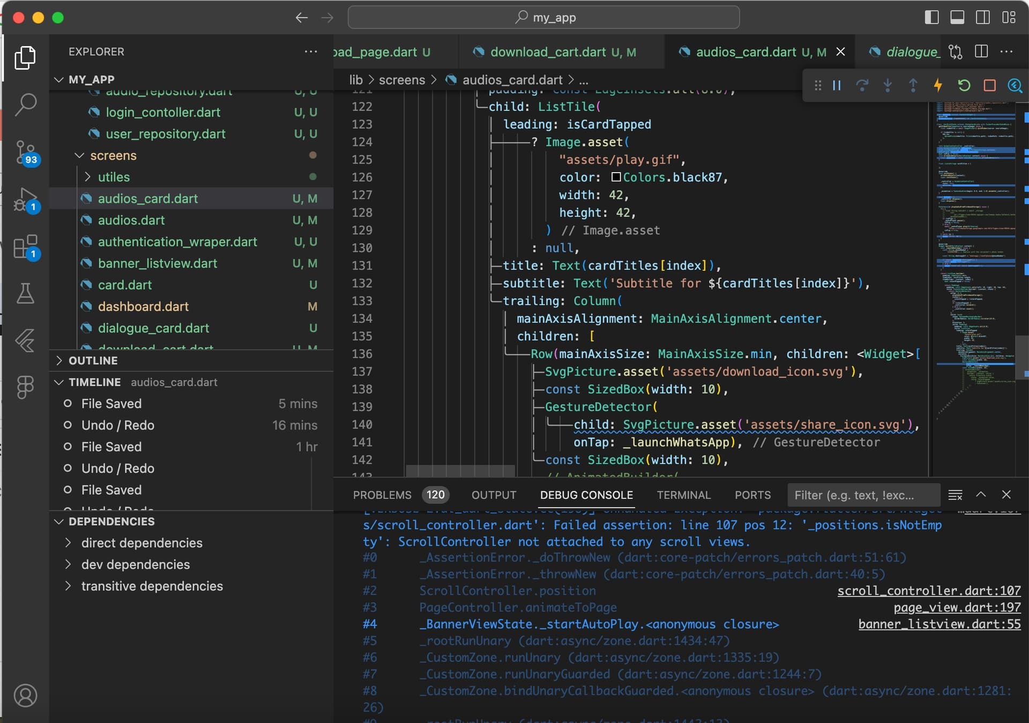Follow banner_listview.dart:55 link
The width and height of the screenshot is (1029, 723).
939,624
